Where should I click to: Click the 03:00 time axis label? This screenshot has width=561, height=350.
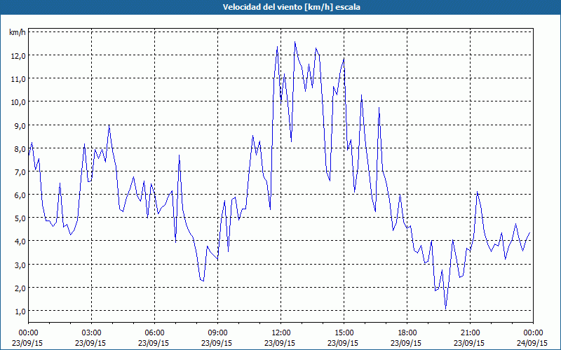[92, 332]
